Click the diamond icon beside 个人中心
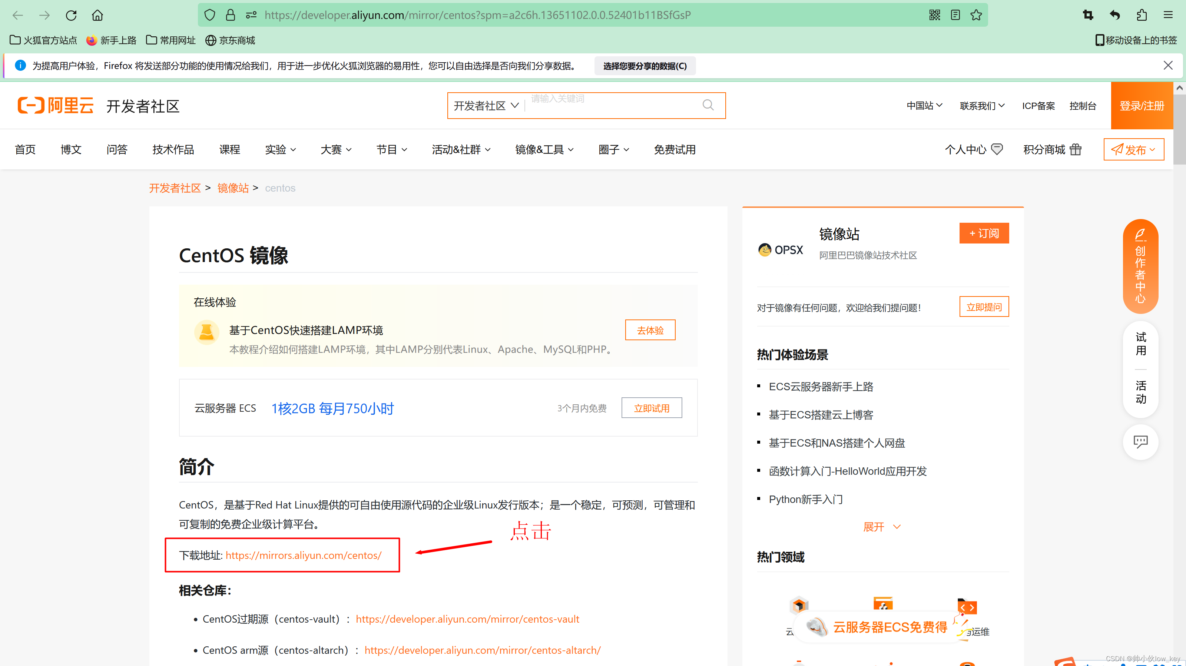The height and width of the screenshot is (666, 1186). coord(997,149)
